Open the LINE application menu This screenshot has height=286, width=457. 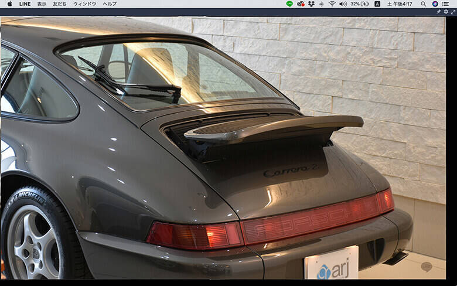[25, 4]
